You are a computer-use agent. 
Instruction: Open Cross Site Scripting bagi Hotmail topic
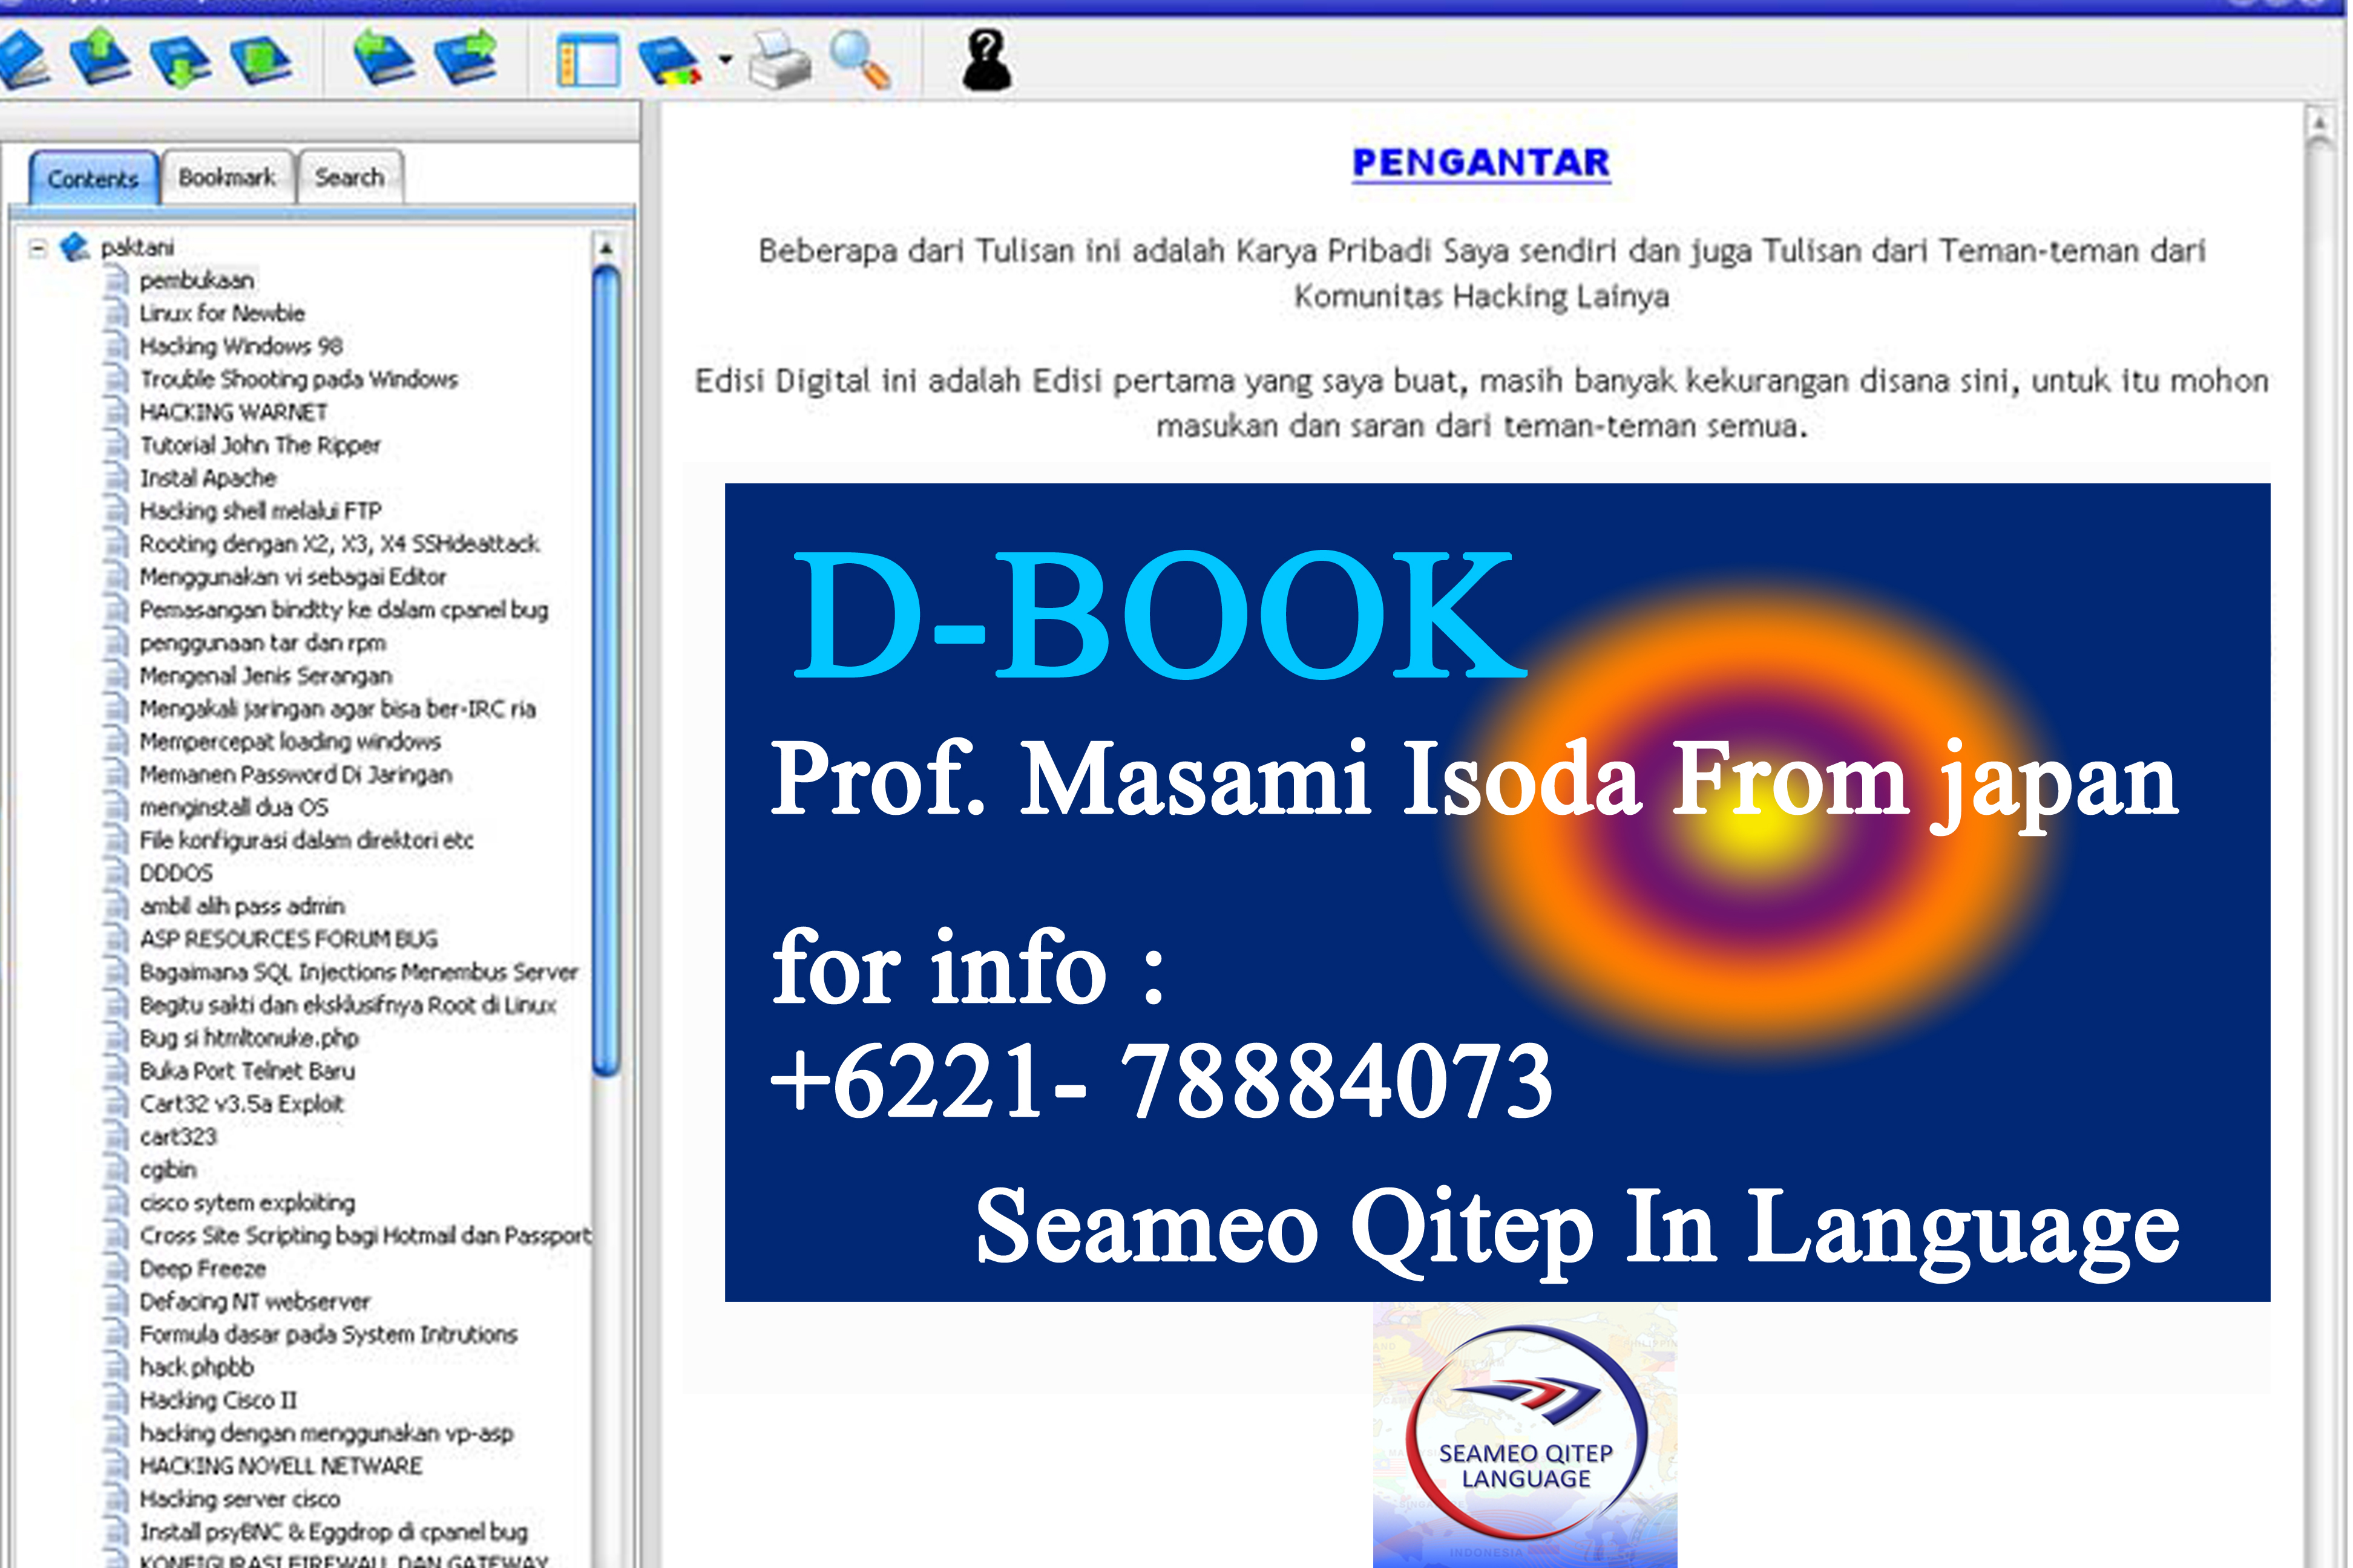pyautogui.click(x=365, y=1236)
